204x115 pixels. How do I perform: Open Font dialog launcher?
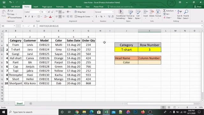(53, 21)
